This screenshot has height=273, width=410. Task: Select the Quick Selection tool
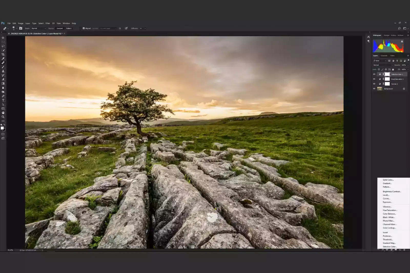click(3, 50)
